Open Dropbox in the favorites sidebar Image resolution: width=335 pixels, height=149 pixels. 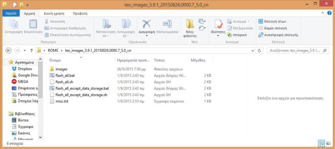(x=25, y=69)
